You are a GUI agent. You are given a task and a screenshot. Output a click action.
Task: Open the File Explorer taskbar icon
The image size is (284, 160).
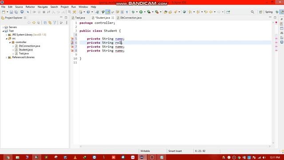coord(17,157)
